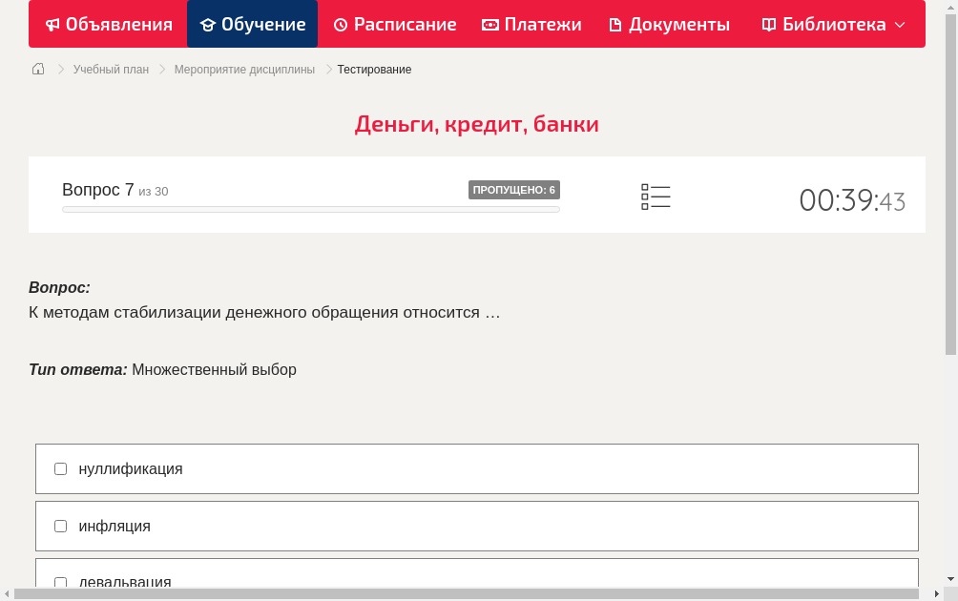
Task: Switch to the Платежи section
Action: [x=531, y=24]
